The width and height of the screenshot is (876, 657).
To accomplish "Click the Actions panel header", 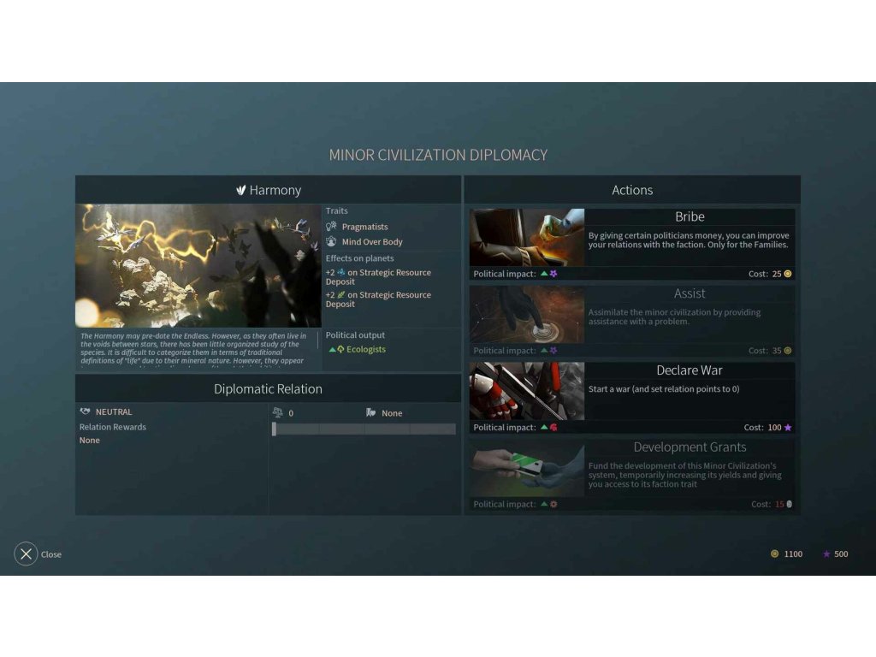I will tap(632, 190).
